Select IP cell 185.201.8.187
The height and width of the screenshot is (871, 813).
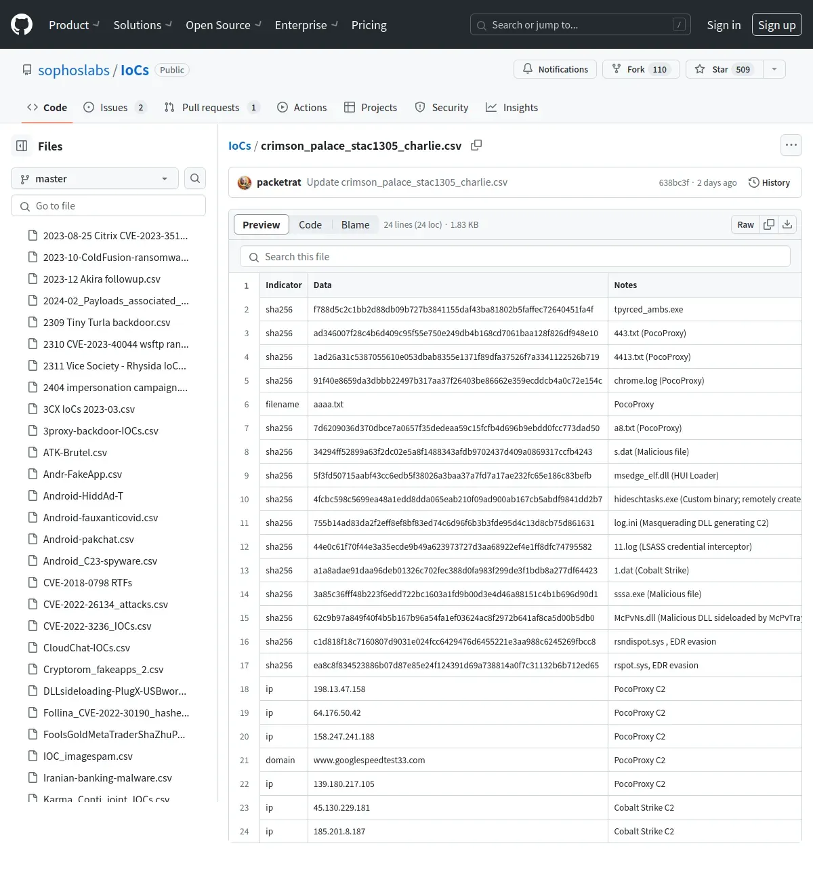pos(458,831)
